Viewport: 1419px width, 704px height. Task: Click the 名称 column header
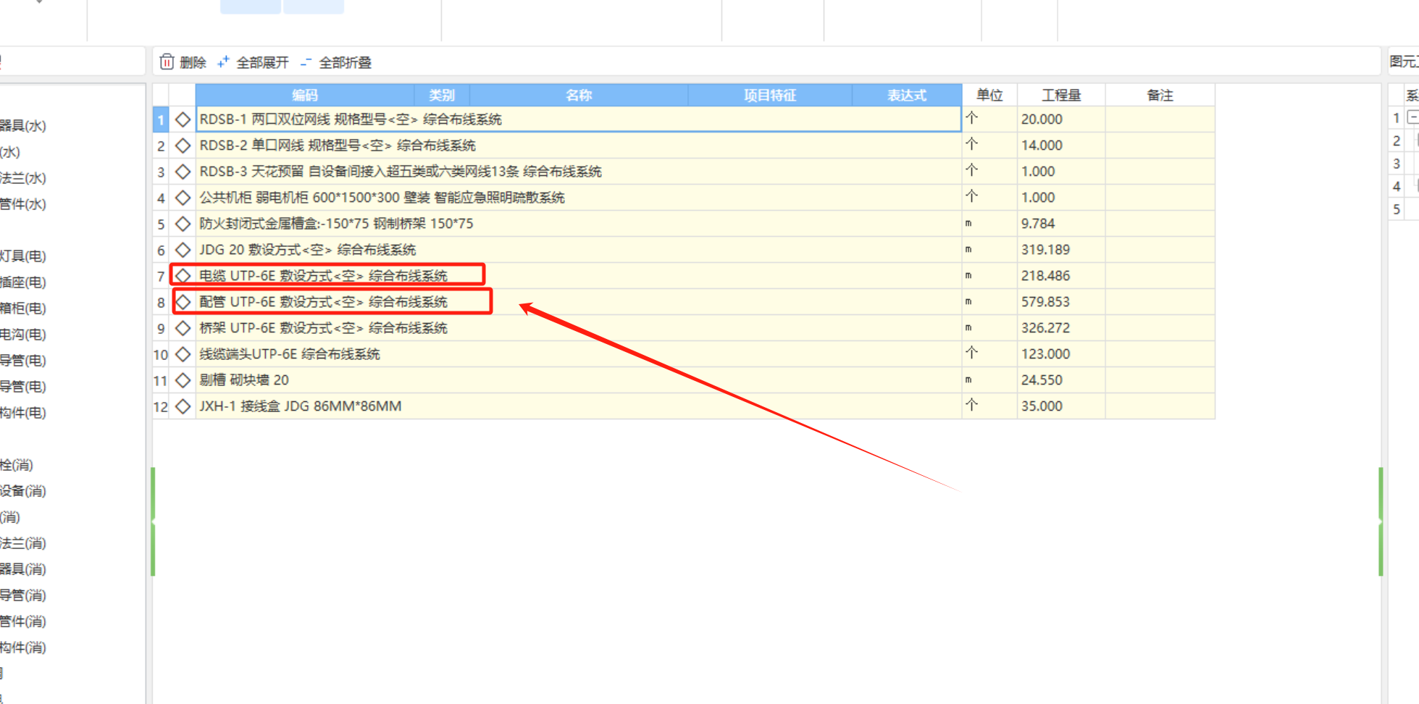(579, 95)
